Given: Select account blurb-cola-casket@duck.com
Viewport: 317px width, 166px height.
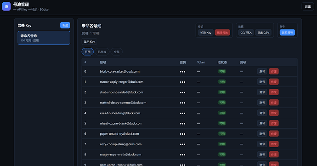Looking at the screenshot, I should click(x=120, y=71).
